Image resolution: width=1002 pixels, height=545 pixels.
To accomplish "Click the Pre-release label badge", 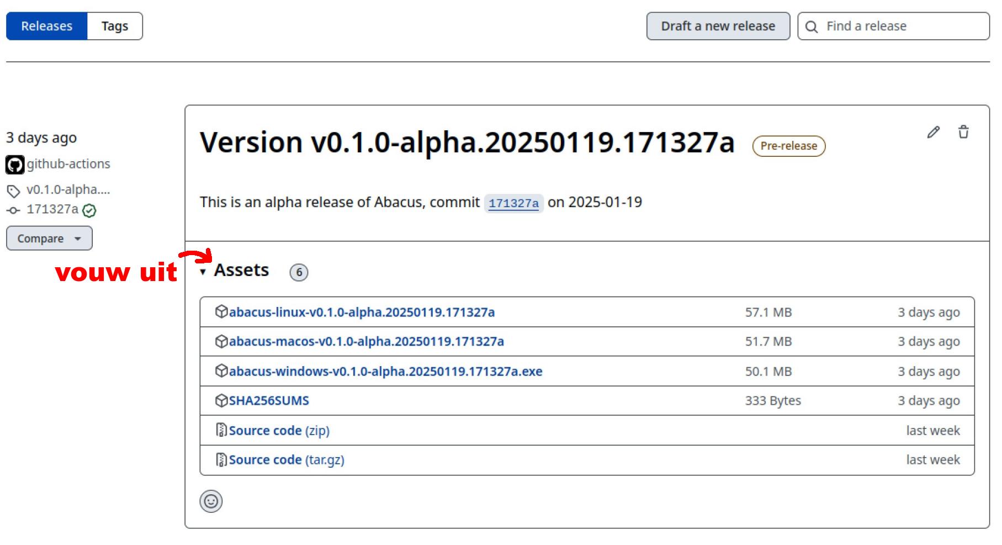I will tap(788, 146).
